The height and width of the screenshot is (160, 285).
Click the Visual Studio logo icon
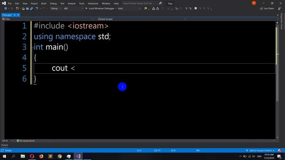pyautogui.click(x=4, y=3)
